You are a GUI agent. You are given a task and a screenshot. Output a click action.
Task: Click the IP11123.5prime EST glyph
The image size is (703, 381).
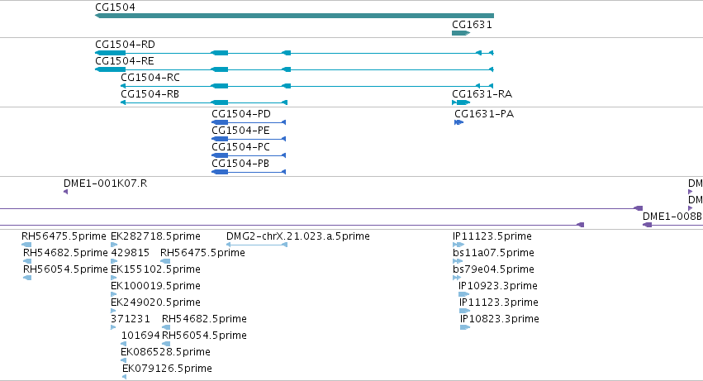tap(458, 245)
